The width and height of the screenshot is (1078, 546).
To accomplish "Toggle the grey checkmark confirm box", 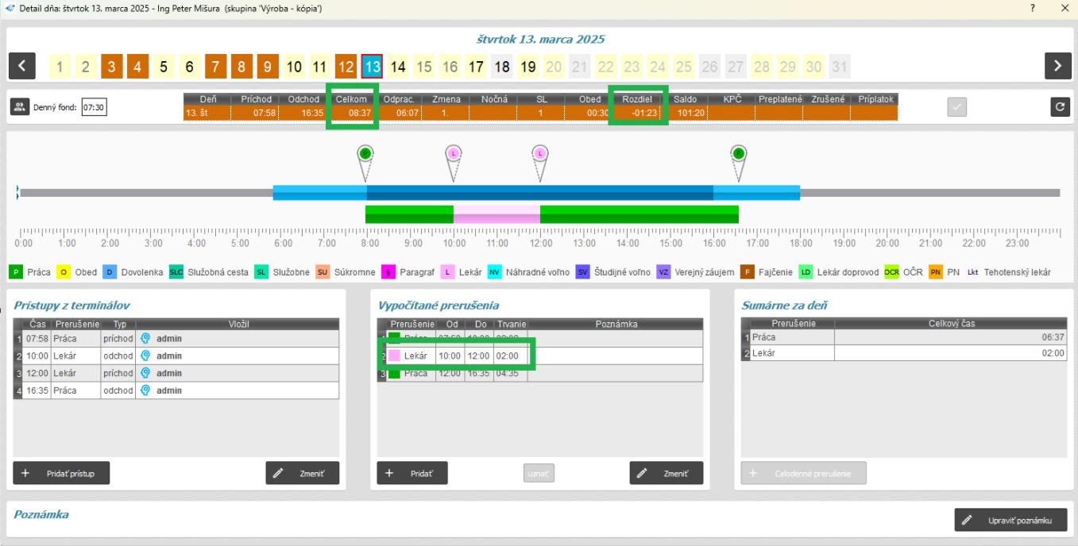I will pyautogui.click(x=959, y=108).
